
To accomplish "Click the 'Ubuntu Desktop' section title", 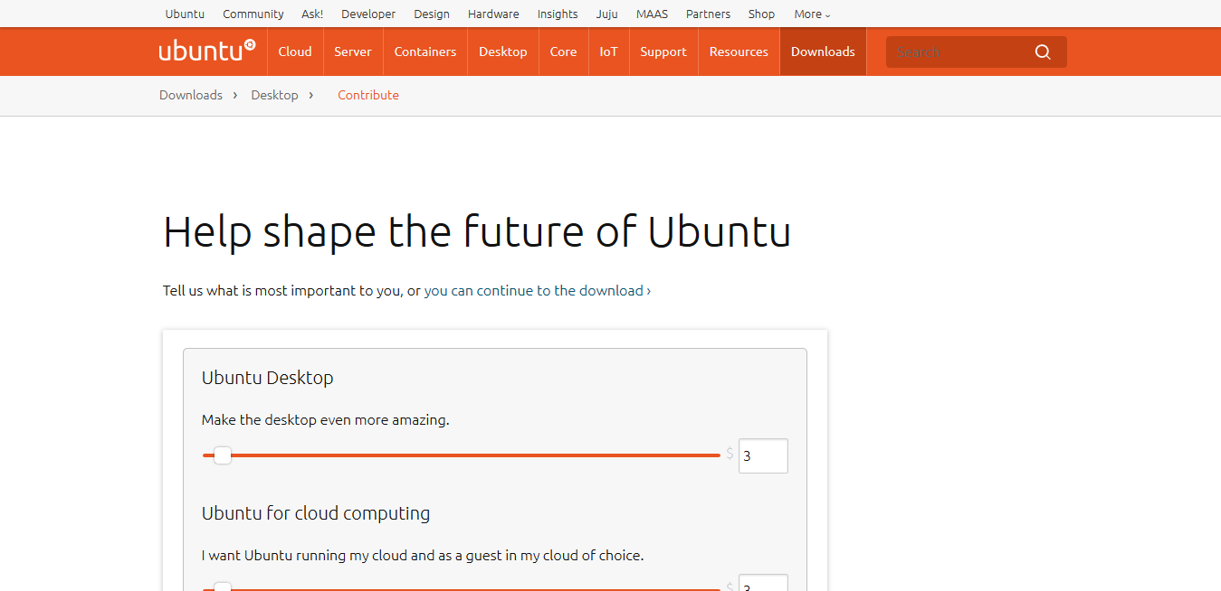I will [x=268, y=378].
